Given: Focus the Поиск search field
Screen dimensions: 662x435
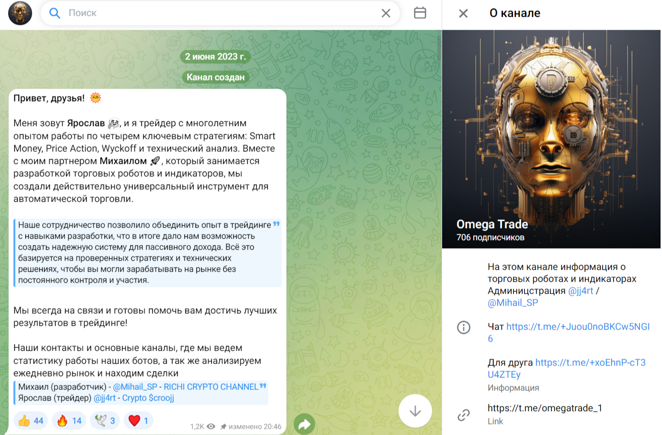Looking at the screenshot, I should [x=220, y=13].
